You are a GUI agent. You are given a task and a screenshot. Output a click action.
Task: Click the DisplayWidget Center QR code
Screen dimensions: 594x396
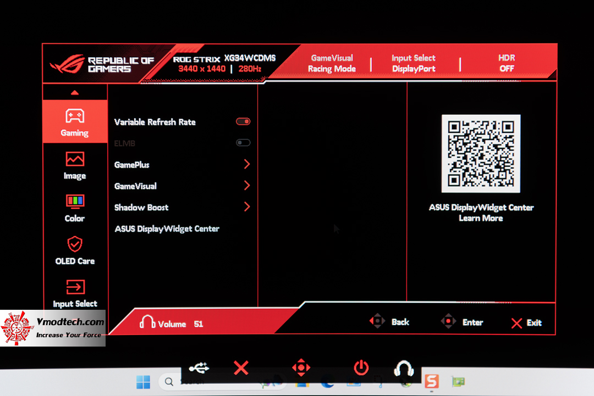click(x=481, y=154)
